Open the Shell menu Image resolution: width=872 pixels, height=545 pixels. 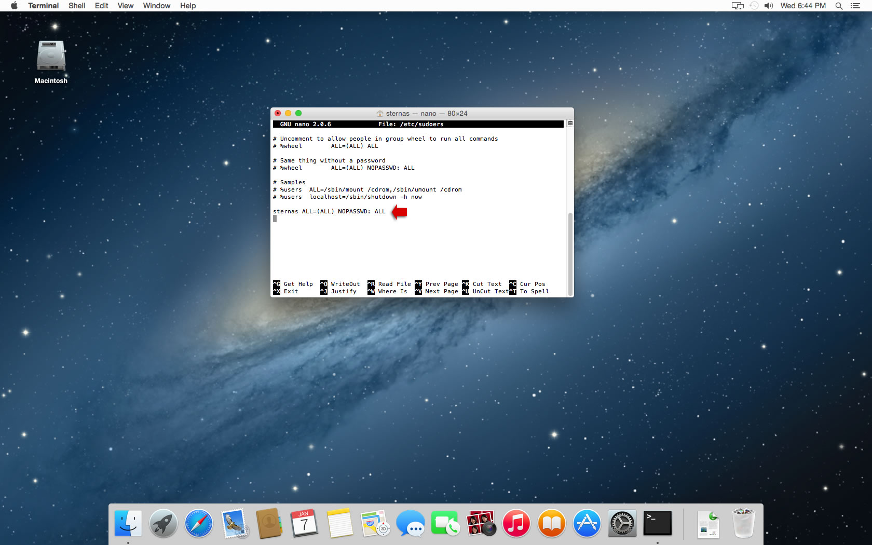coord(77,6)
